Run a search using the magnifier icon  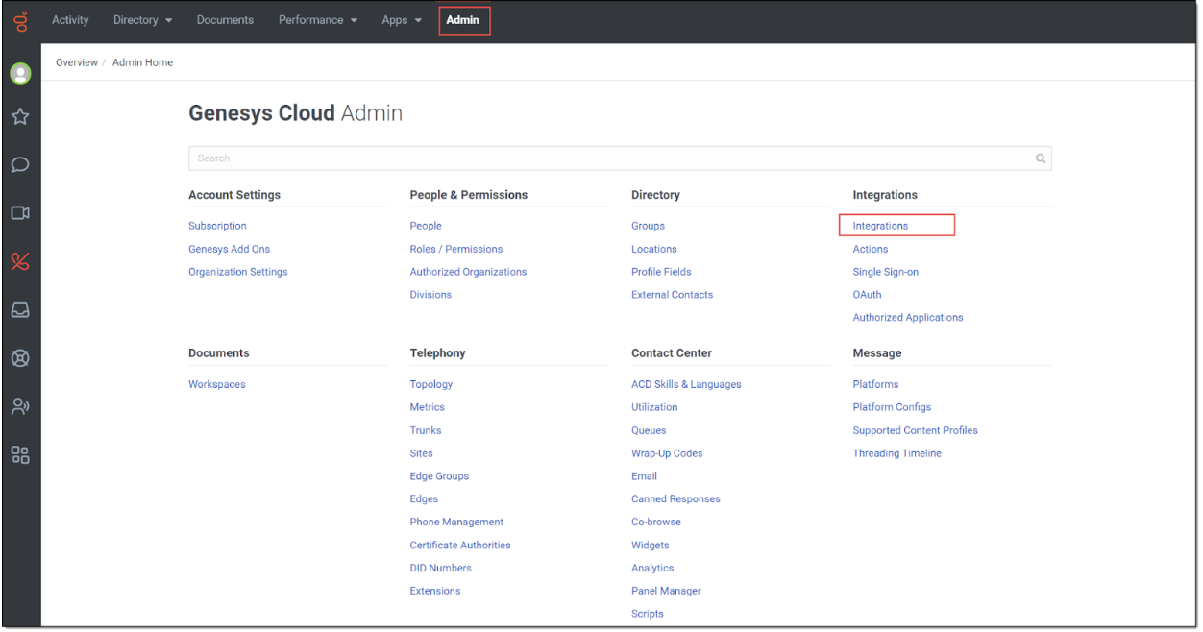point(1041,158)
